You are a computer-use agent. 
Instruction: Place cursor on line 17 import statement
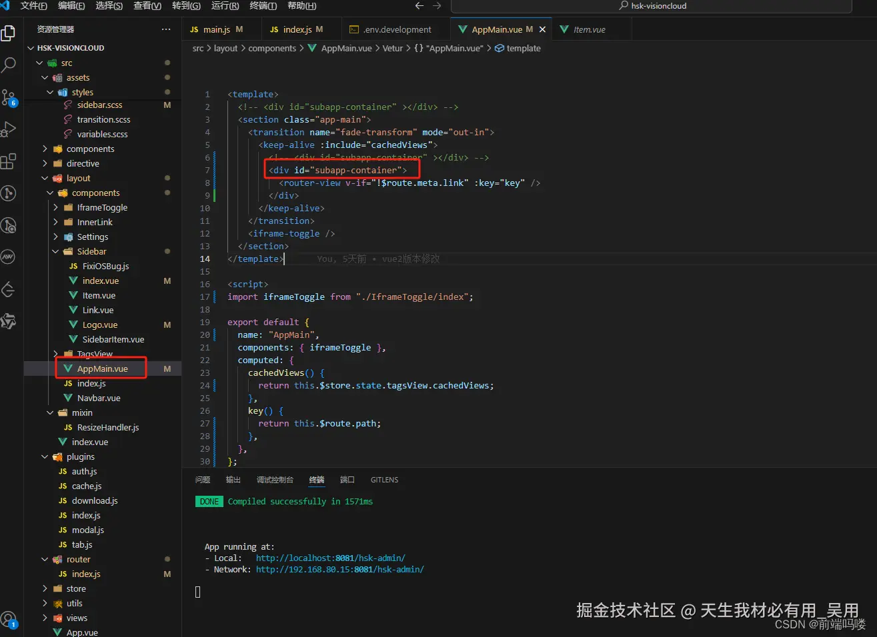tap(350, 297)
